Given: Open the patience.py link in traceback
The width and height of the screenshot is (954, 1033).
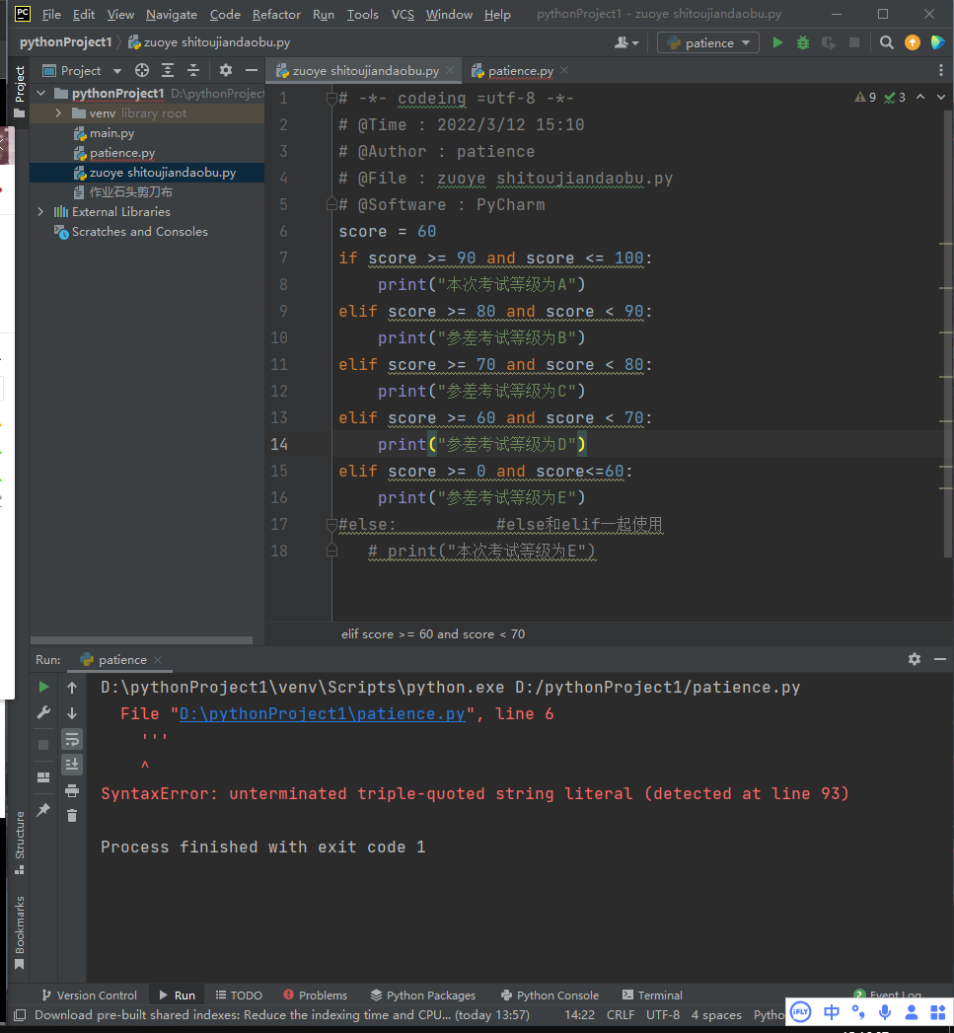Looking at the screenshot, I should tap(323, 713).
